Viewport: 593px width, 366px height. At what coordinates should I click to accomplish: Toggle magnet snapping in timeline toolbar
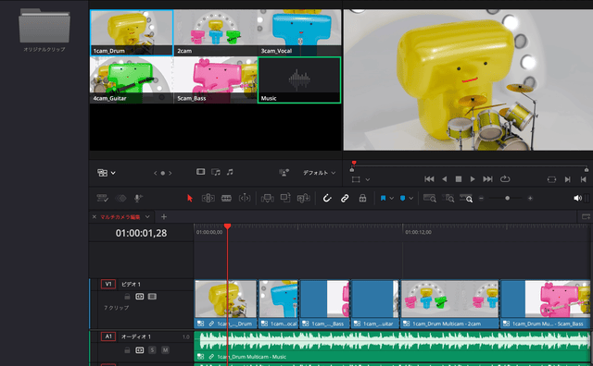pos(327,198)
